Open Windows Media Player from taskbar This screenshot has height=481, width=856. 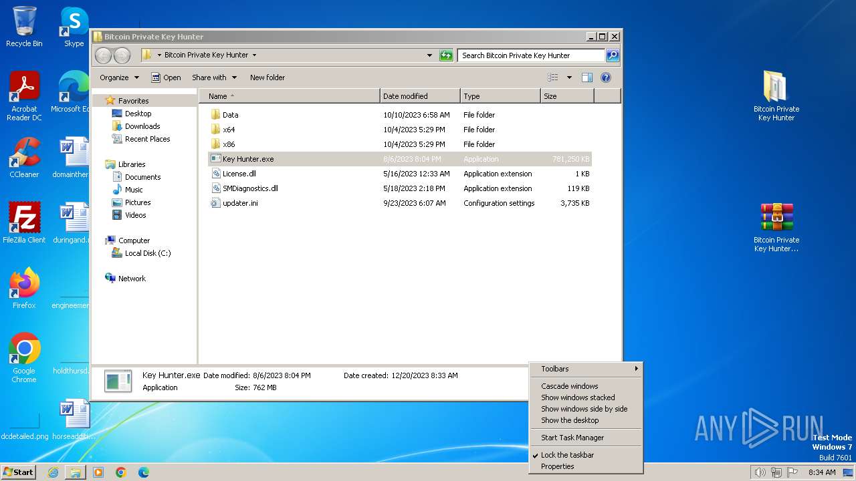point(98,472)
